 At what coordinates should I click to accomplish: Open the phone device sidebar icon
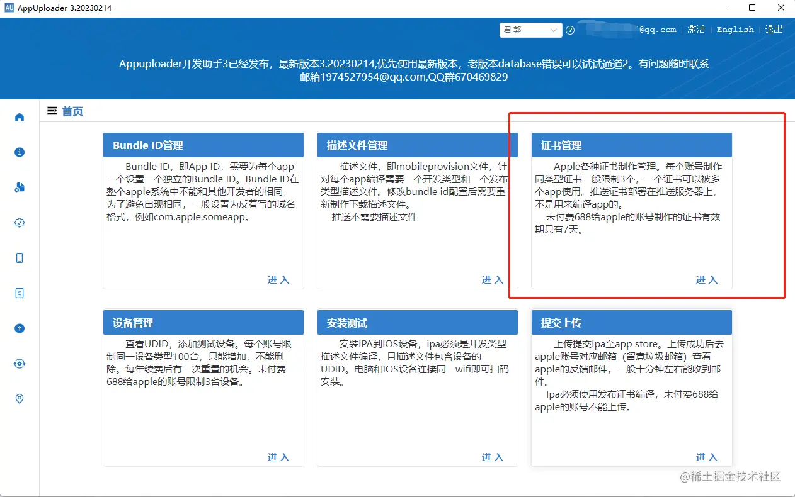pos(20,258)
